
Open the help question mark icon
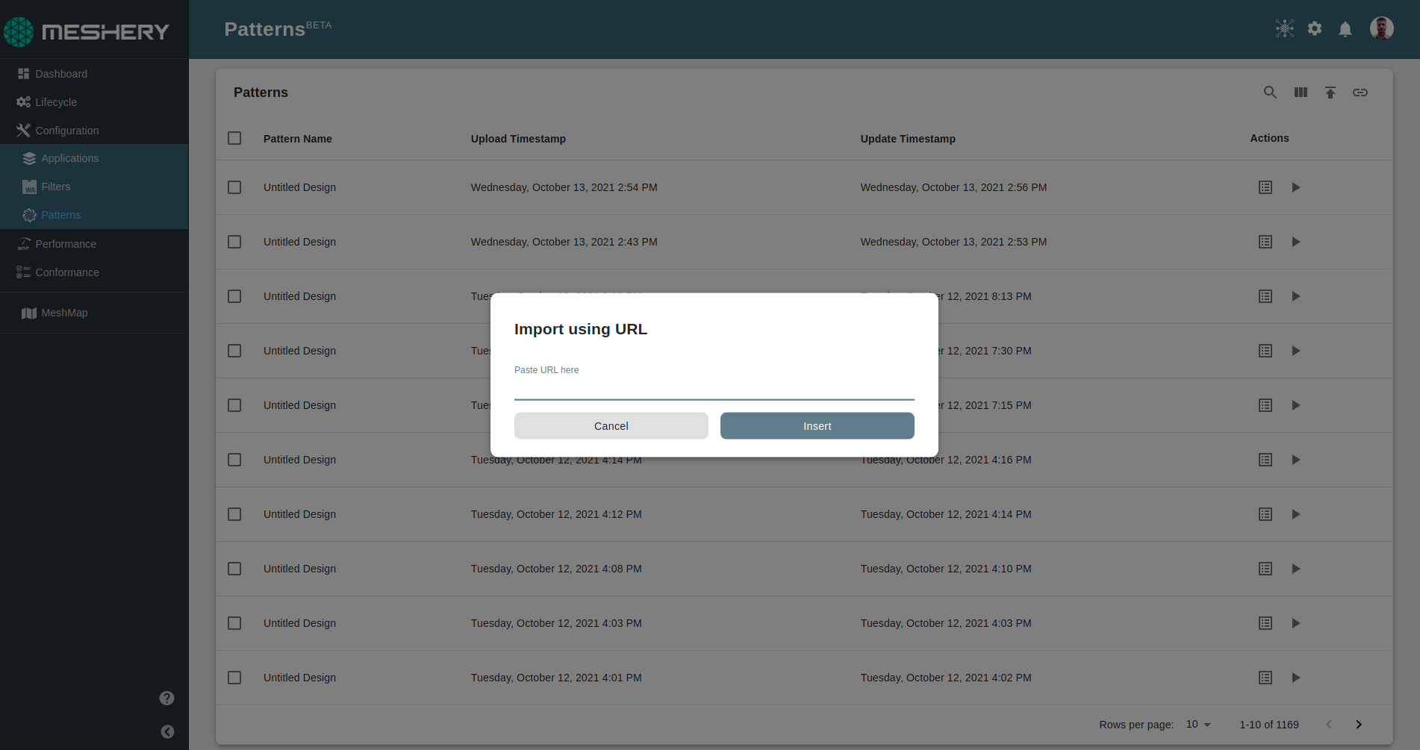tap(166, 698)
